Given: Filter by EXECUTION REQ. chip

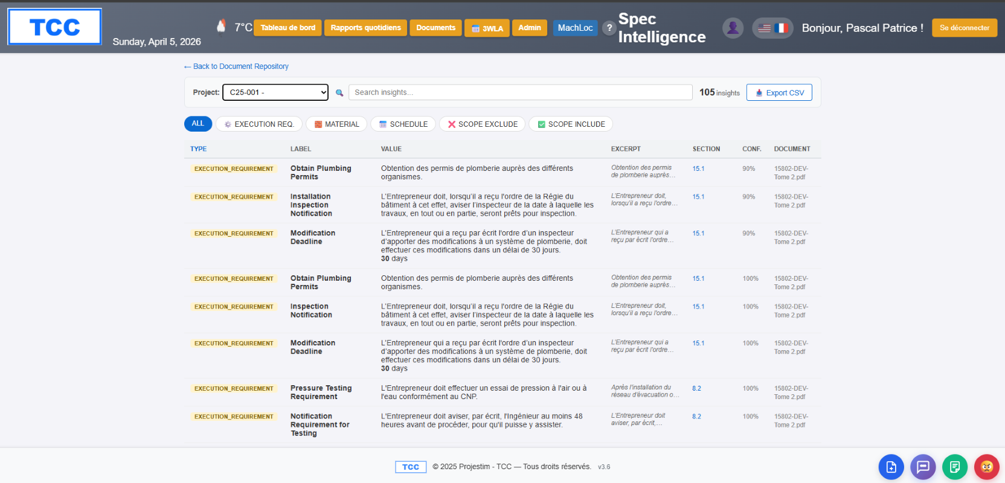Looking at the screenshot, I should coord(259,124).
